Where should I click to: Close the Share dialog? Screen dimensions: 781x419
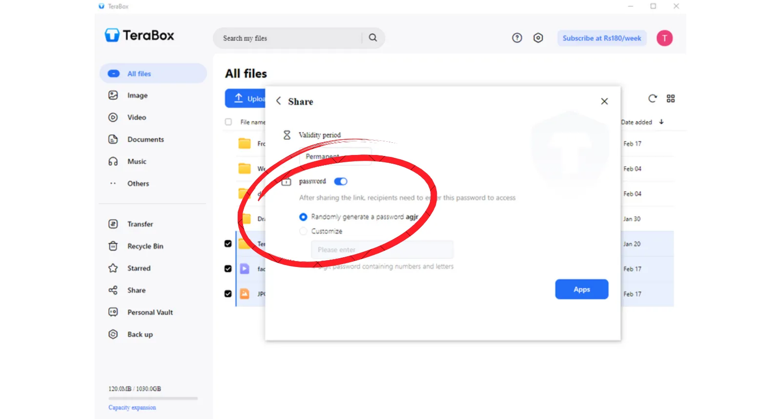(604, 101)
